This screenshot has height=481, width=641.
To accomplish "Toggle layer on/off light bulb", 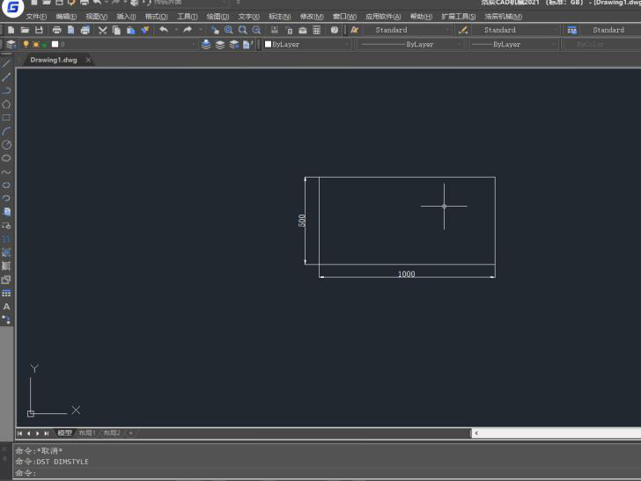I will (x=26, y=44).
